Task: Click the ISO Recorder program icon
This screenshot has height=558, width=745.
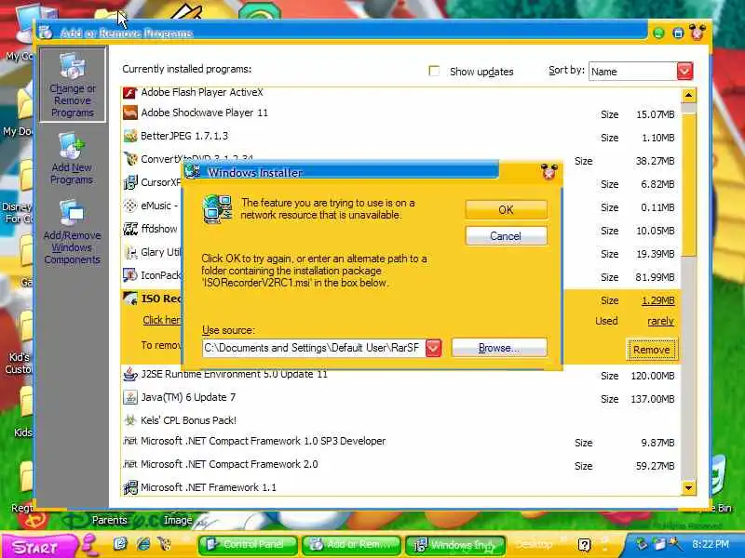Action: (130, 299)
